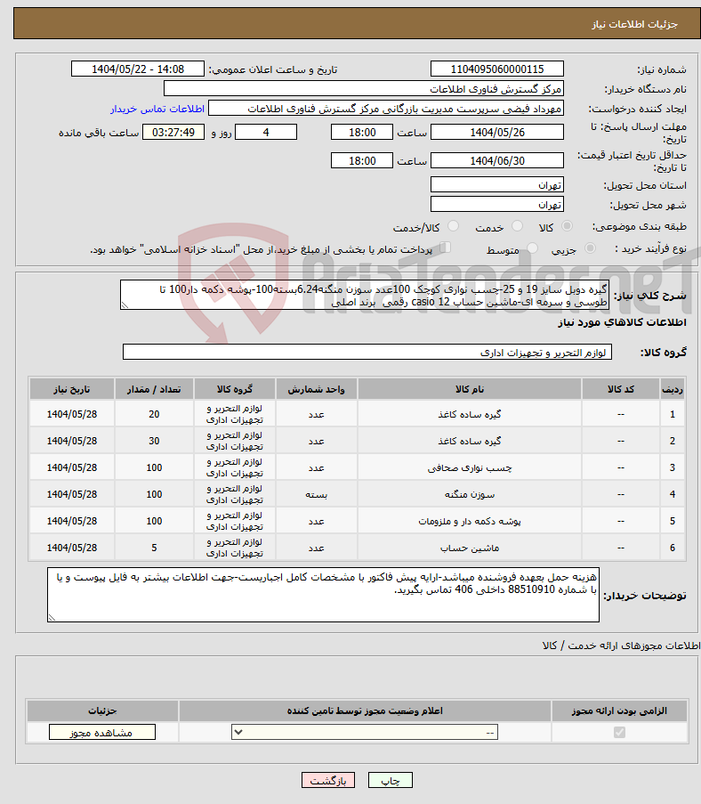Select گیره ساده کاغذ in row 1
Image resolution: width=701 pixels, height=804 pixels.
pos(470,414)
